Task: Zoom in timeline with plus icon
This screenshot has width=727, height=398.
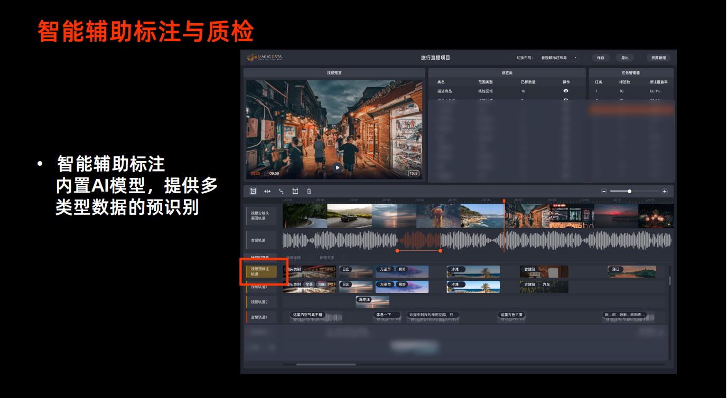Action: coord(665,192)
